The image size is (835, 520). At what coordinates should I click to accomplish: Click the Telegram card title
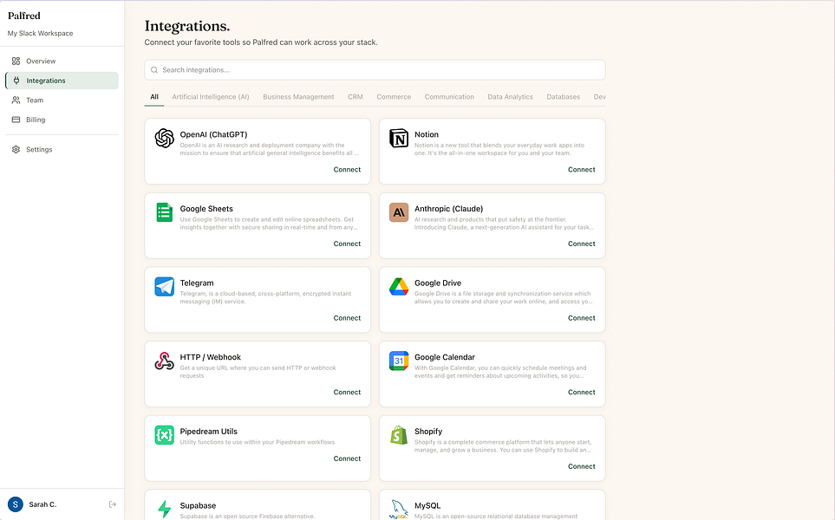(x=197, y=283)
